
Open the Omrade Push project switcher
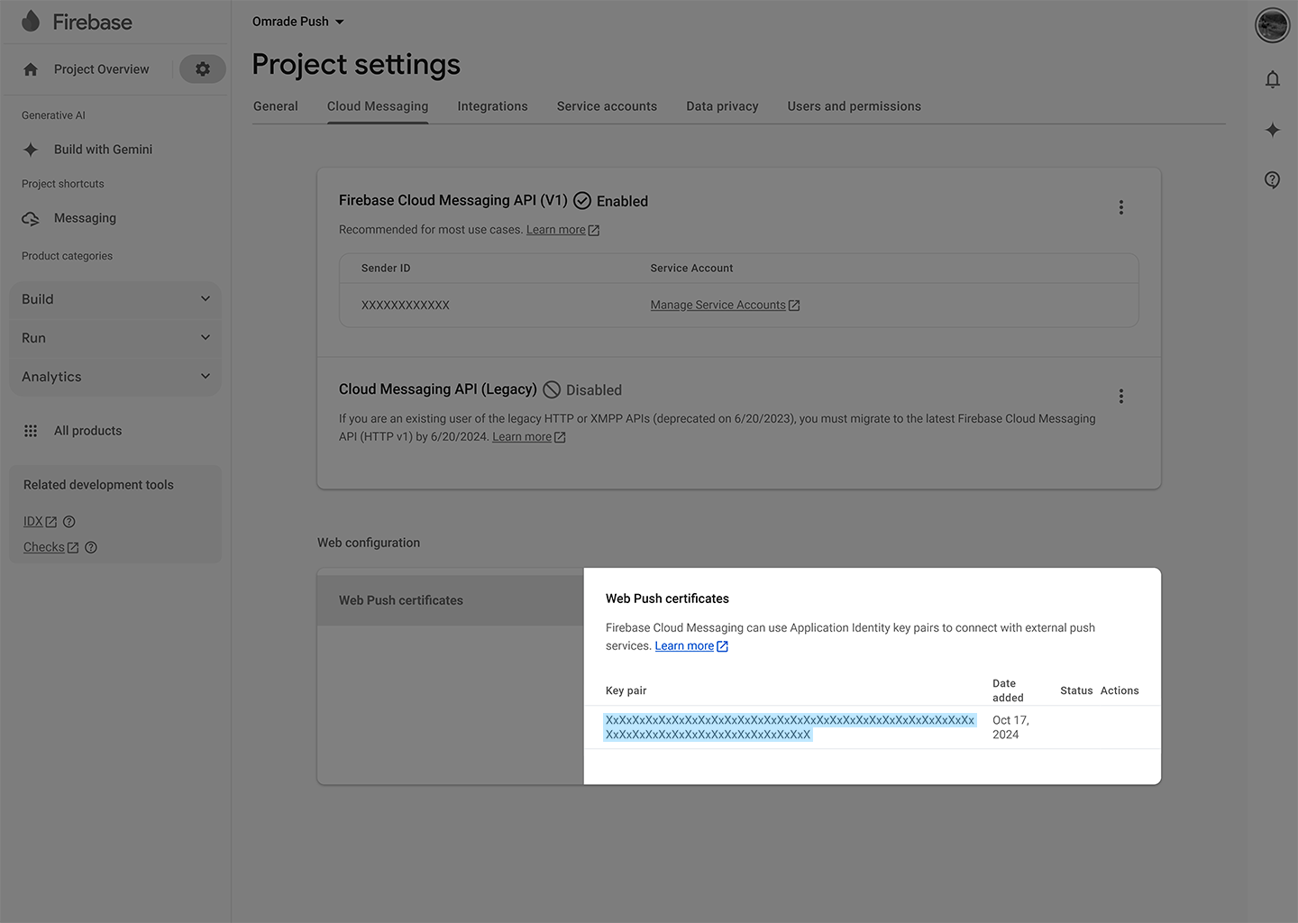tap(297, 21)
